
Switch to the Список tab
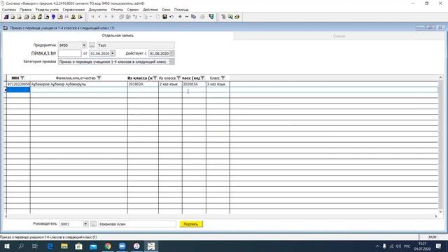[x=339, y=36]
